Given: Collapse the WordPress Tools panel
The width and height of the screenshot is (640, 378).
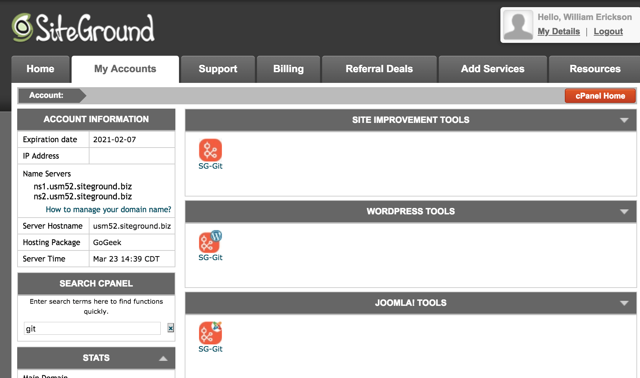Looking at the screenshot, I should tap(624, 212).
